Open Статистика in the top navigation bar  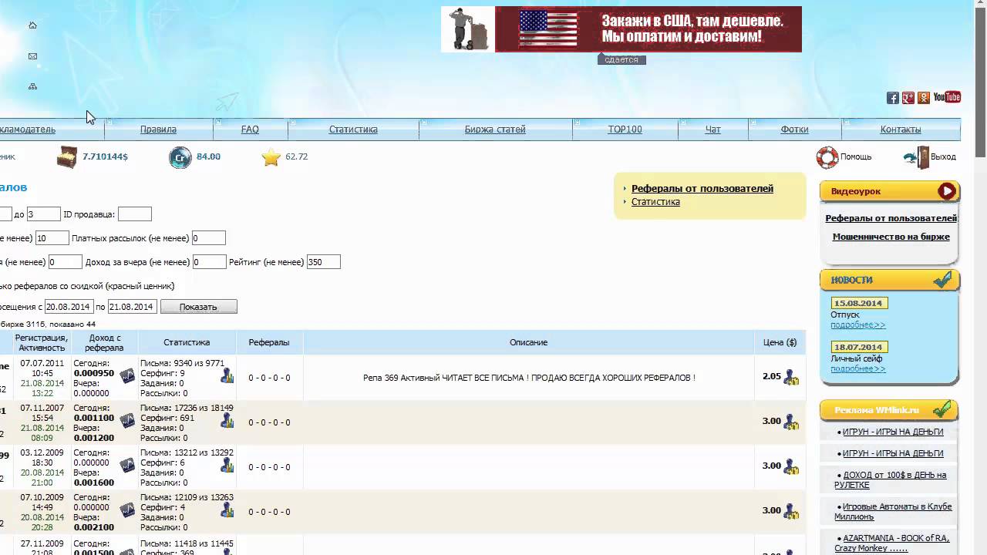pos(353,129)
